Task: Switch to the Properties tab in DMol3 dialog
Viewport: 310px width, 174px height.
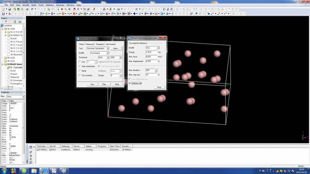Action: tap(100, 44)
